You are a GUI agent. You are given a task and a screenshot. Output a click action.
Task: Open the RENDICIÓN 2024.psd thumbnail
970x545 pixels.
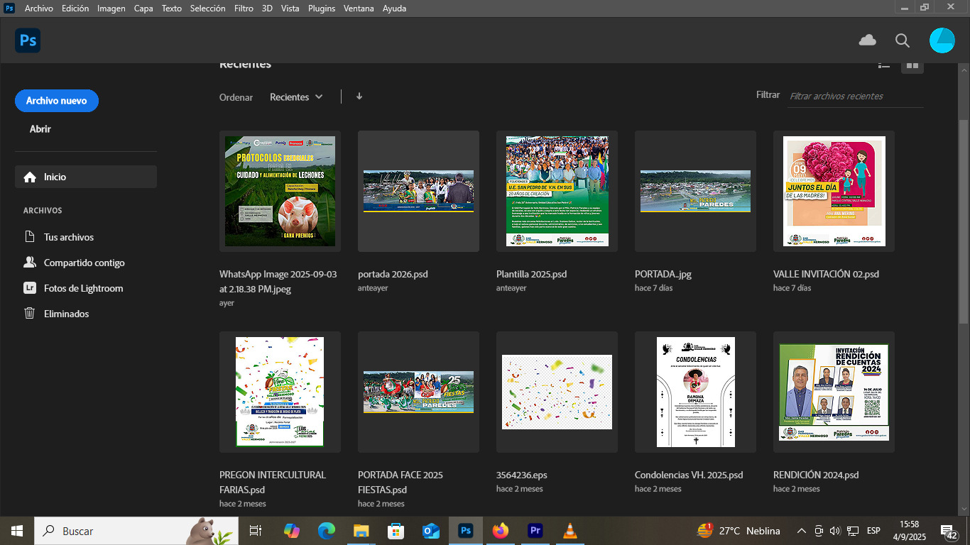click(x=834, y=392)
